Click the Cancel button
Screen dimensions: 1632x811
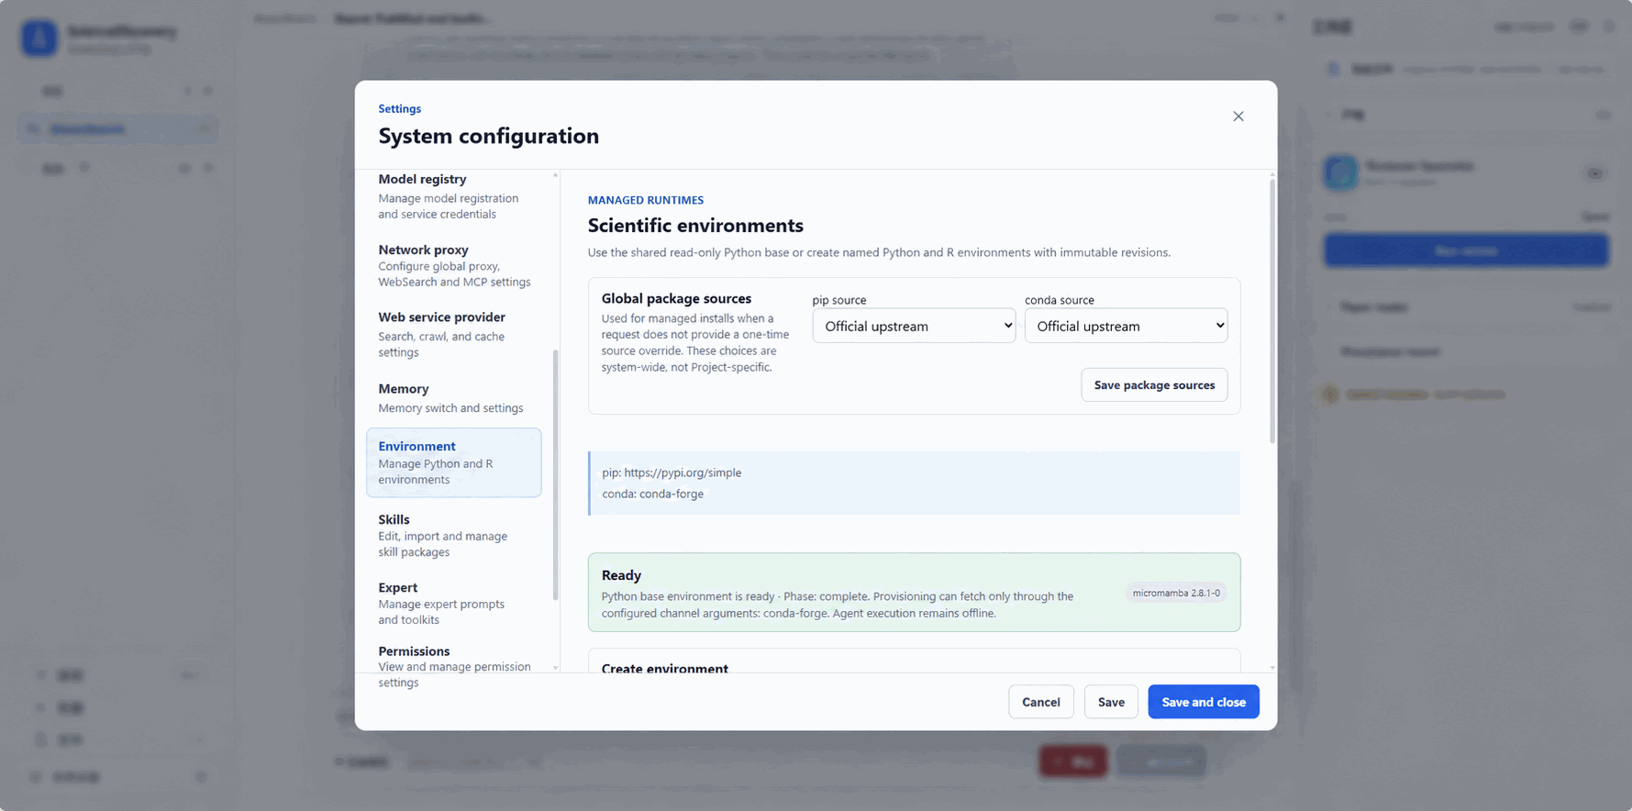tap(1040, 702)
